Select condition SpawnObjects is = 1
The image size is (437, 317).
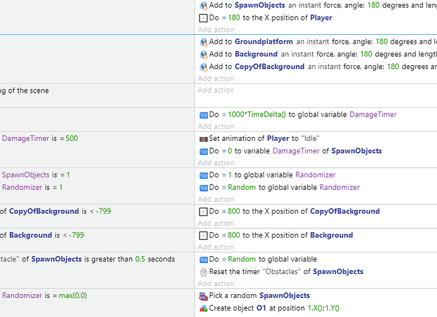(35, 175)
